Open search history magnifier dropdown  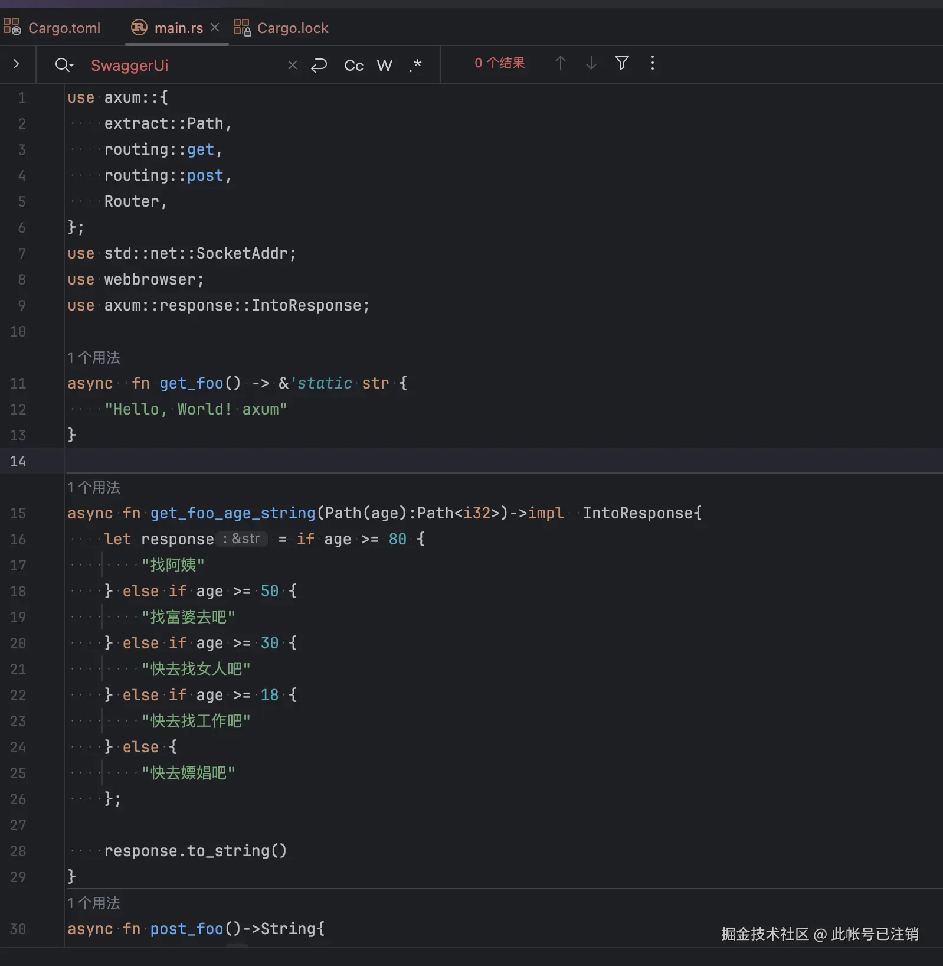(64, 64)
